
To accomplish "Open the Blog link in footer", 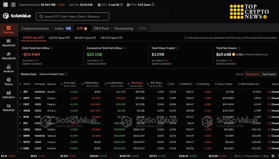I will (266, 156).
